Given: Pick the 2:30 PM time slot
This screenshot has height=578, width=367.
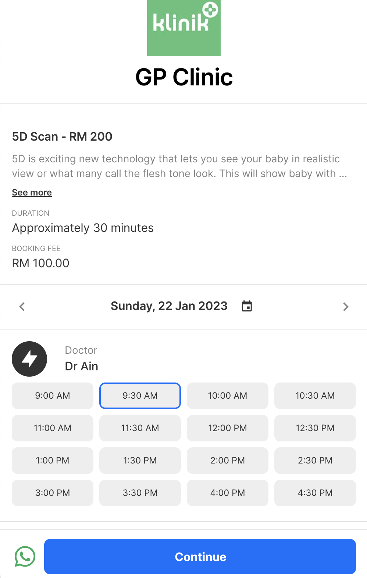Looking at the screenshot, I should tap(315, 461).
